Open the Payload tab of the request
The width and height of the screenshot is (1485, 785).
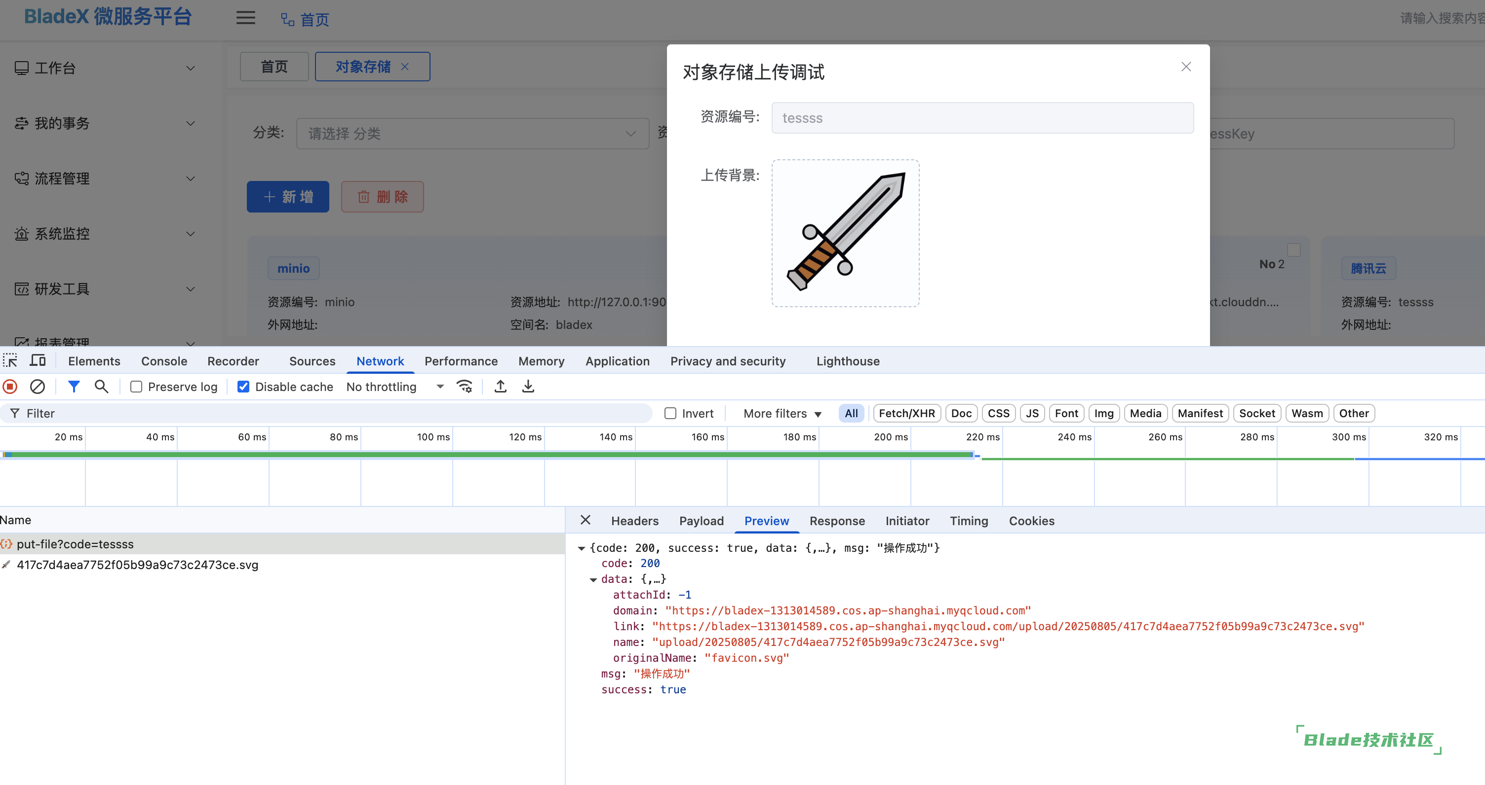[701, 521]
